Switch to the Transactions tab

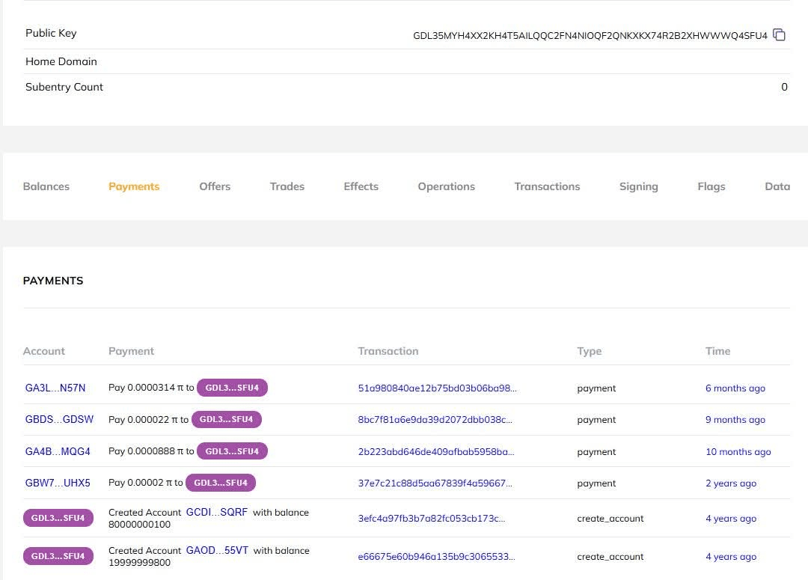click(547, 186)
